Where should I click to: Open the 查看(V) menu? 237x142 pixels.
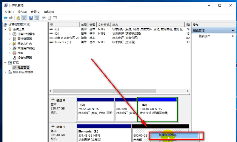36,12
